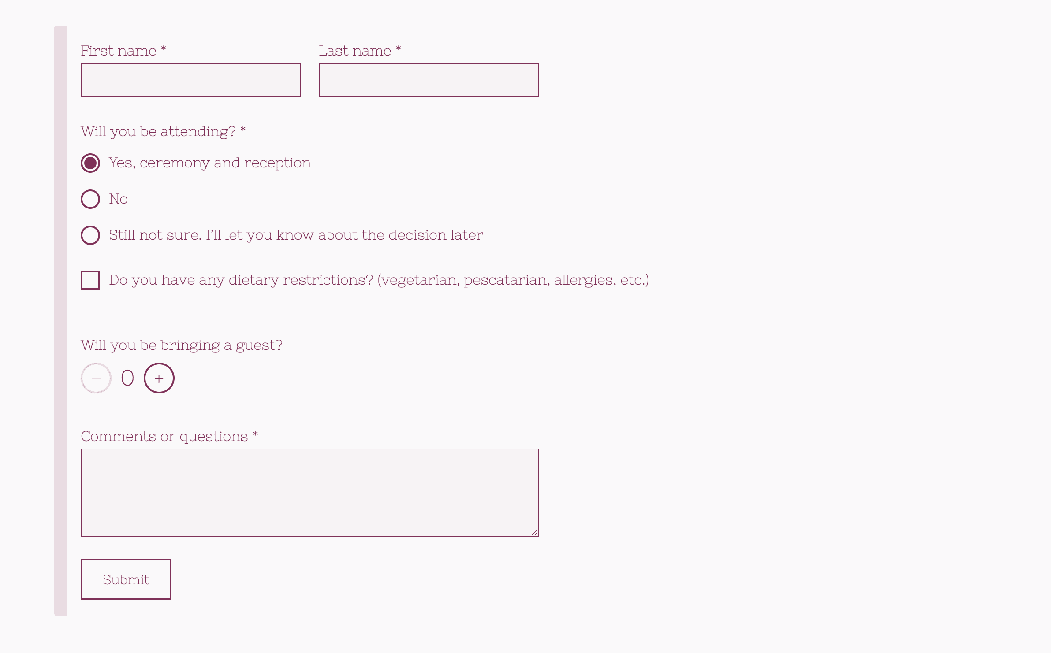Select 'Yes, ceremony and reception' radio button
The width and height of the screenshot is (1051, 653).
click(x=90, y=162)
